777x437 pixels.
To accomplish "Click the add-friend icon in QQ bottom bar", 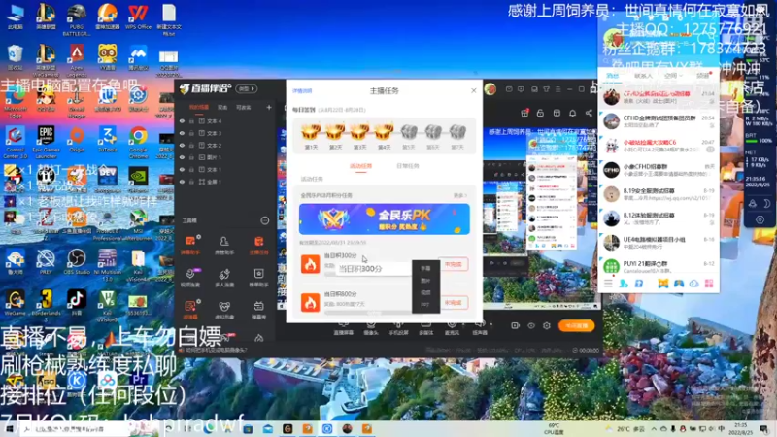I will pyautogui.click(x=624, y=284).
